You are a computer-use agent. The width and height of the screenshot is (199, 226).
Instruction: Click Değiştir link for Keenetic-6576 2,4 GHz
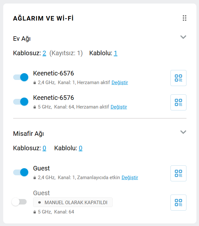tap(120, 83)
